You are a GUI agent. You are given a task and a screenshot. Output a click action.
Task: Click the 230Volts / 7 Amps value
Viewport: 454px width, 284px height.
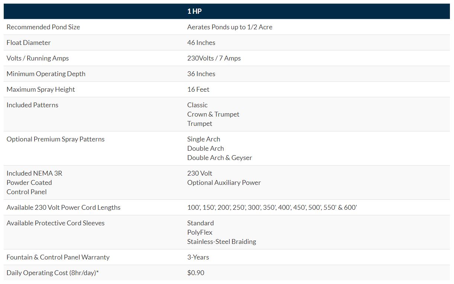[x=214, y=58]
